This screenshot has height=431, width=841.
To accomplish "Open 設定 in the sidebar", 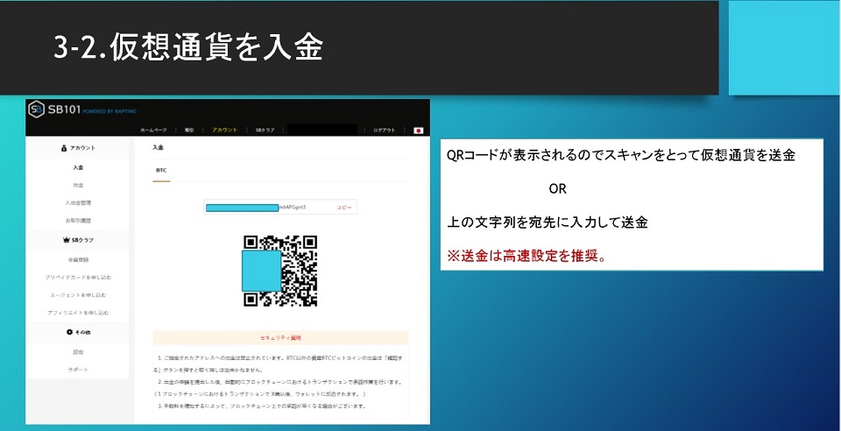I will tap(78, 351).
